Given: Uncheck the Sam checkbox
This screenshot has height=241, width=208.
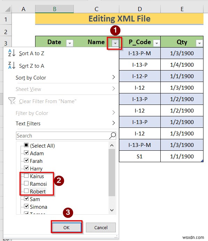Looking at the screenshot, I should [x=26, y=199].
